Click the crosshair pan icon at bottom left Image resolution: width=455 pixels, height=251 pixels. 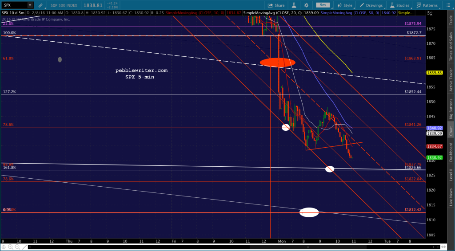pos(4,247)
